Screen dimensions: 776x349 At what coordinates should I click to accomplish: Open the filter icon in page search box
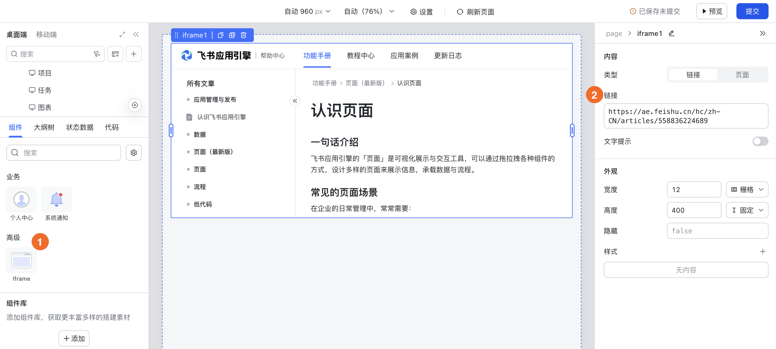click(x=97, y=54)
